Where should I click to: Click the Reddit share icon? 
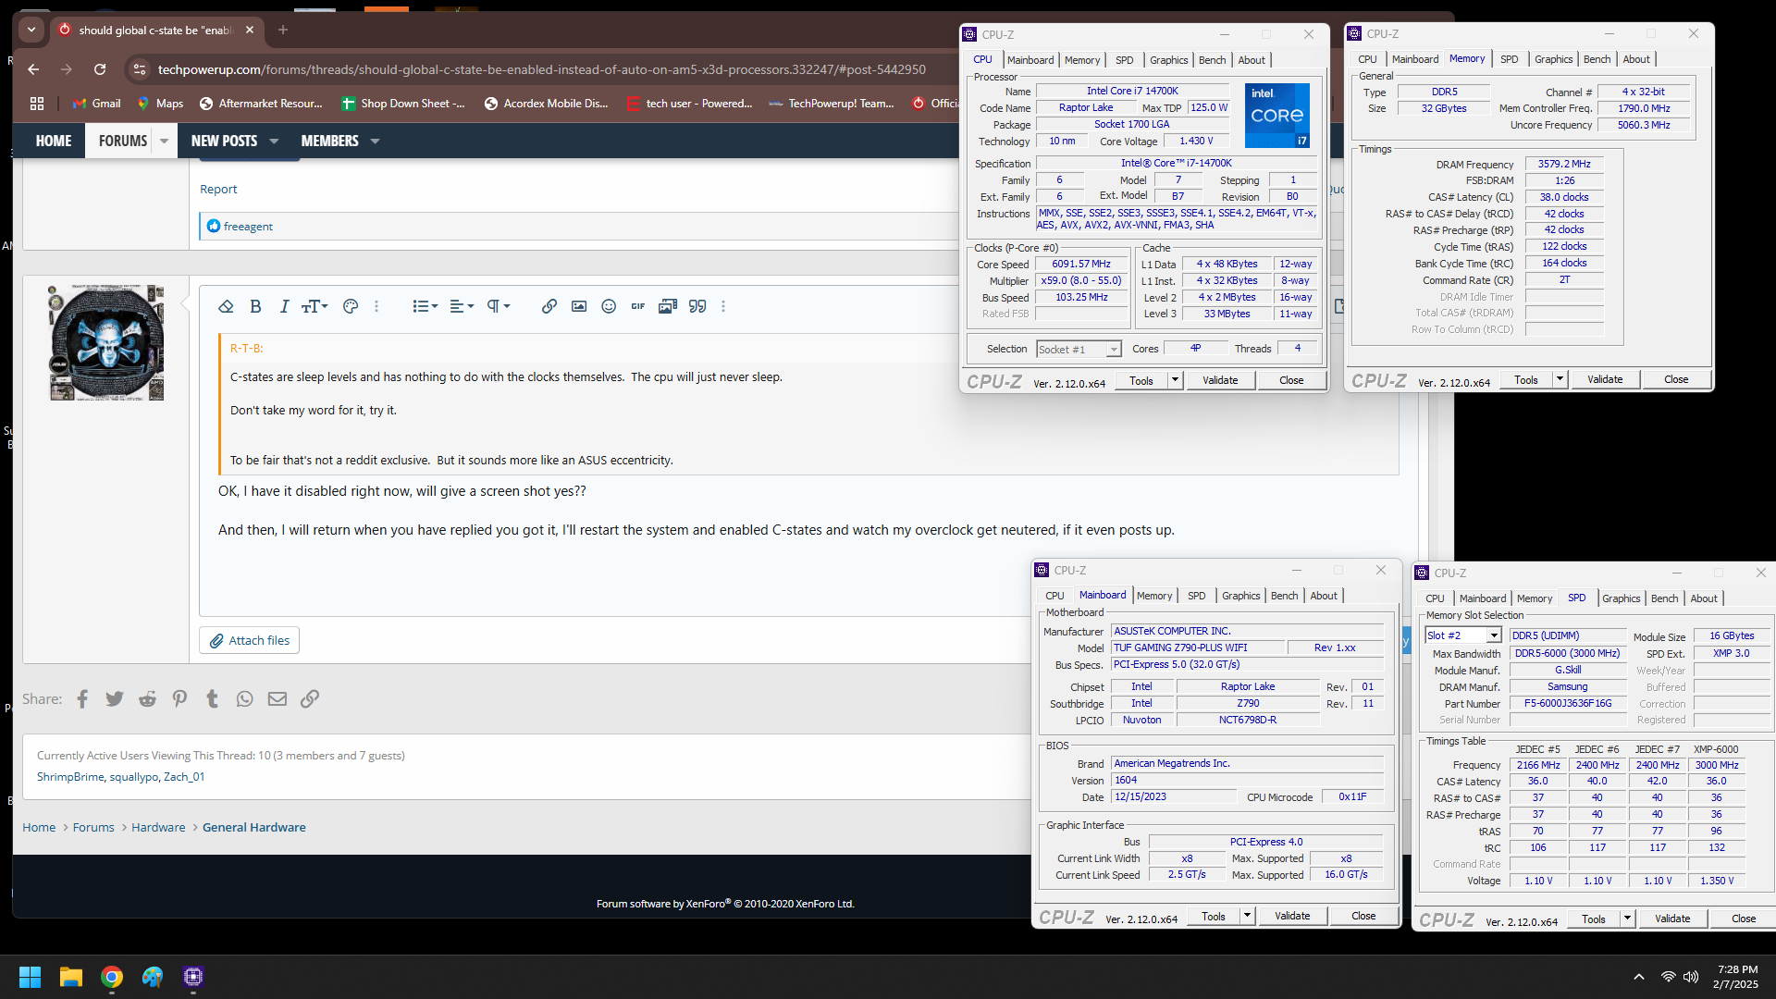coord(148,699)
